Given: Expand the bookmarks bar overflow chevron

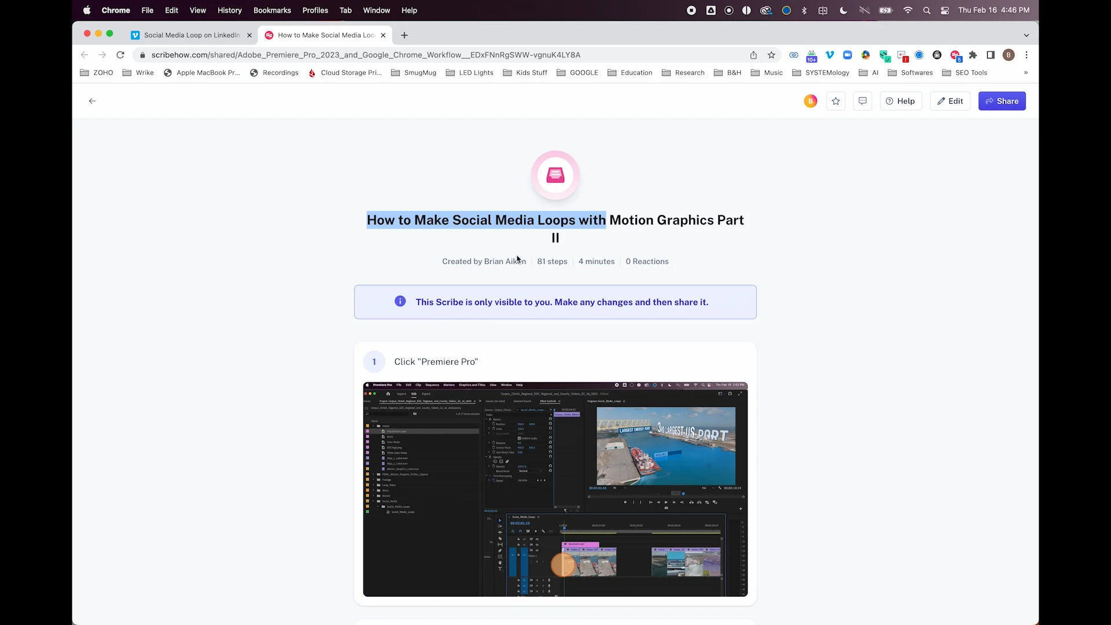Looking at the screenshot, I should pos(1025,73).
